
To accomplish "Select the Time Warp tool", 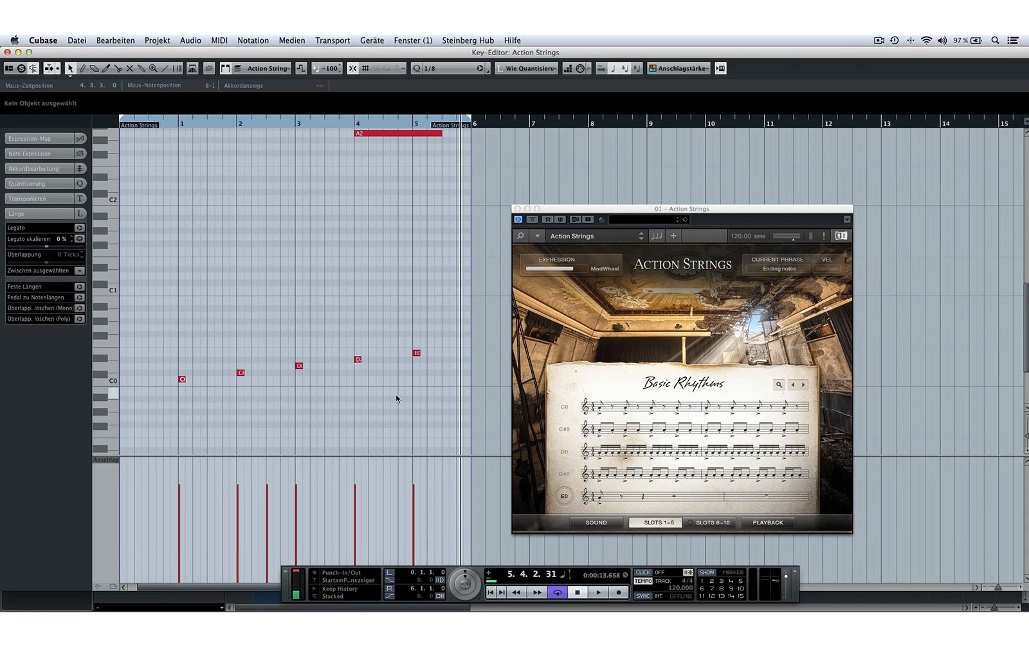I will [177, 68].
